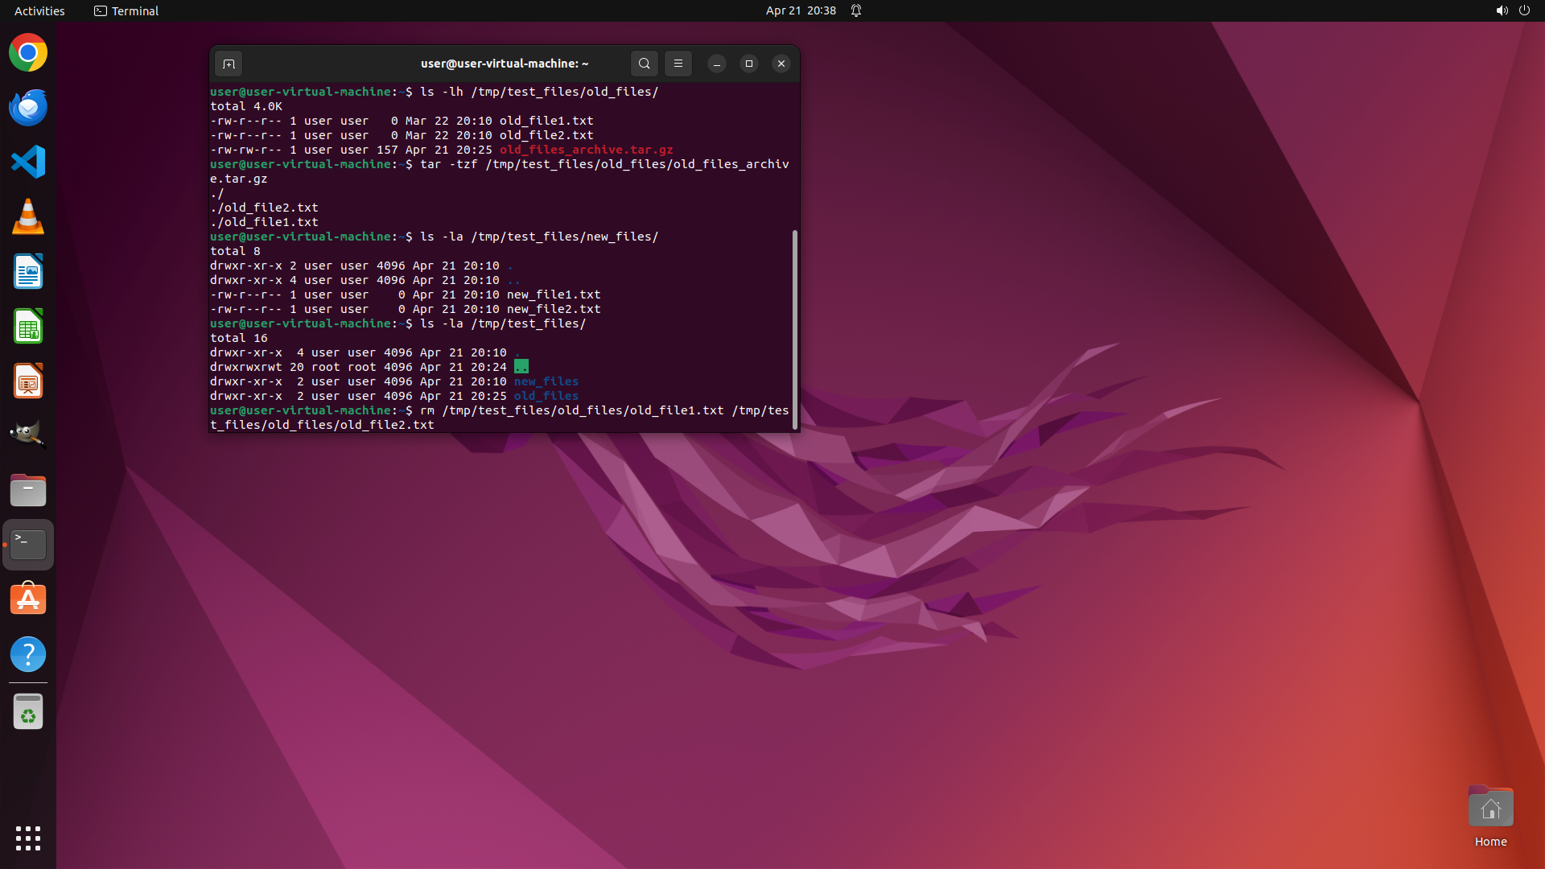
Task: Open the Terminal app menu in the top bar
Action: (x=126, y=10)
